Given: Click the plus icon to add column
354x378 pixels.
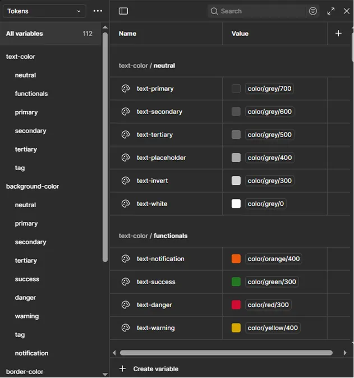Looking at the screenshot, I should [338, 34].
